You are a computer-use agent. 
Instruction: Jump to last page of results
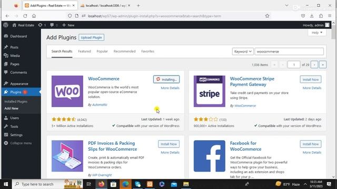[323, 65]
